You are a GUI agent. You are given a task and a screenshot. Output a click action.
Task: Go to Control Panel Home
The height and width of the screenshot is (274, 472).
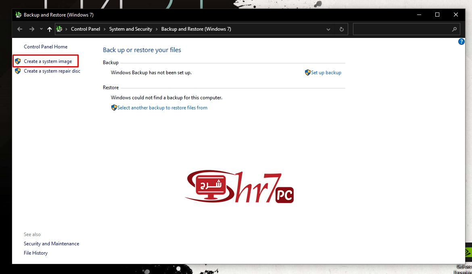coord(46,47)
